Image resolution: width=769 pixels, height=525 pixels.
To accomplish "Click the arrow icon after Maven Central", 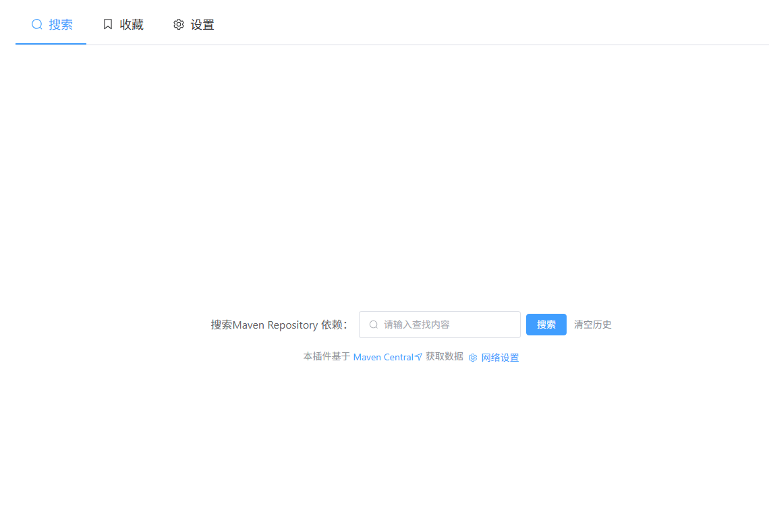I will click(x=418, y=357).
